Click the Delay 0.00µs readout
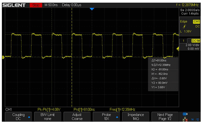 coord(71,5)
